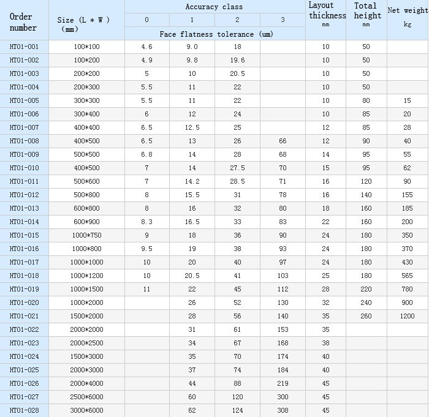Click the total height value 260

click(x=366, y=316)
